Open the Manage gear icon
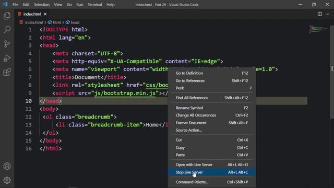Screen dimensions: 334x188 [x=7, y=180]
